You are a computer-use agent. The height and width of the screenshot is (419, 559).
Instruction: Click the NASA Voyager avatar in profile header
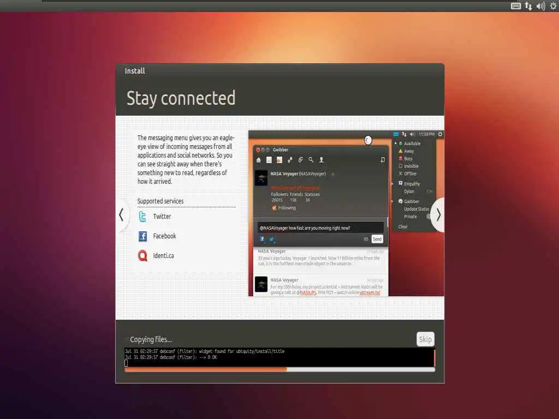point(261,178)
